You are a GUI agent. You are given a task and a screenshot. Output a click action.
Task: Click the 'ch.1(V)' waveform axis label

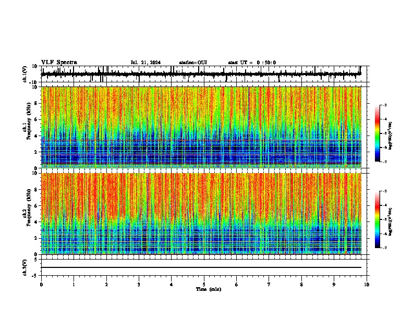point(25,74)
